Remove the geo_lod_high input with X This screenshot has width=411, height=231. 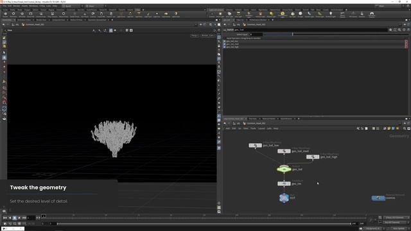[407, 47]
